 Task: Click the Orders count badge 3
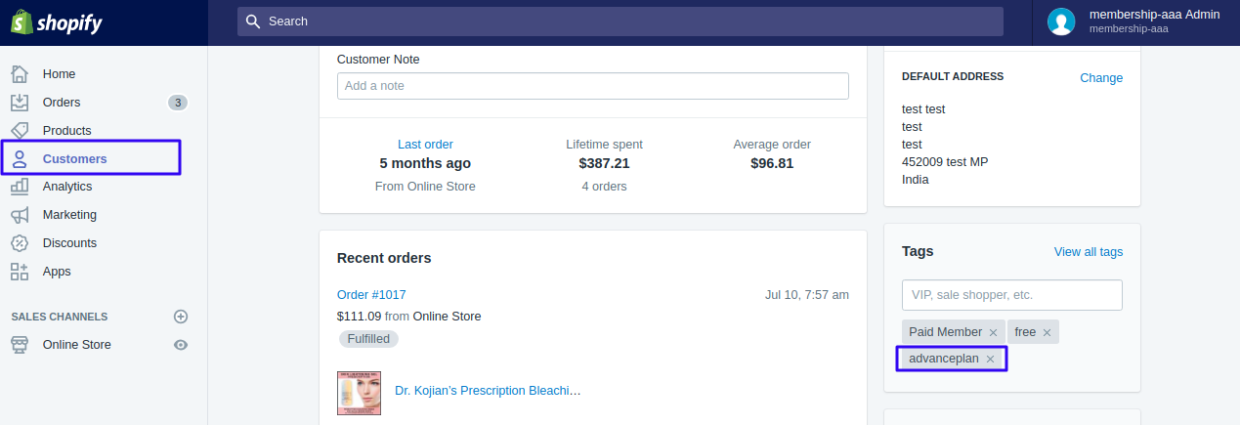[x=177, y=103]
